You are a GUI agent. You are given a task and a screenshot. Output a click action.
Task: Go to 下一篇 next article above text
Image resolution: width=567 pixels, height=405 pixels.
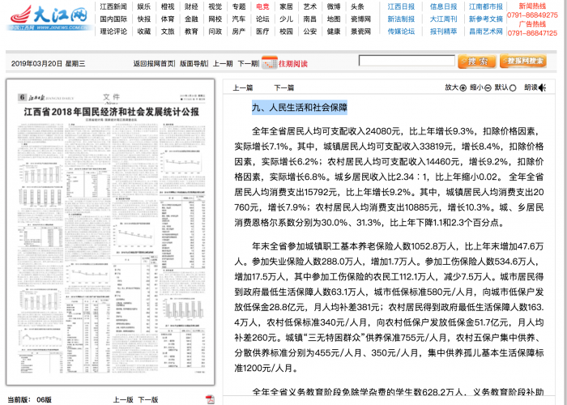283,87
